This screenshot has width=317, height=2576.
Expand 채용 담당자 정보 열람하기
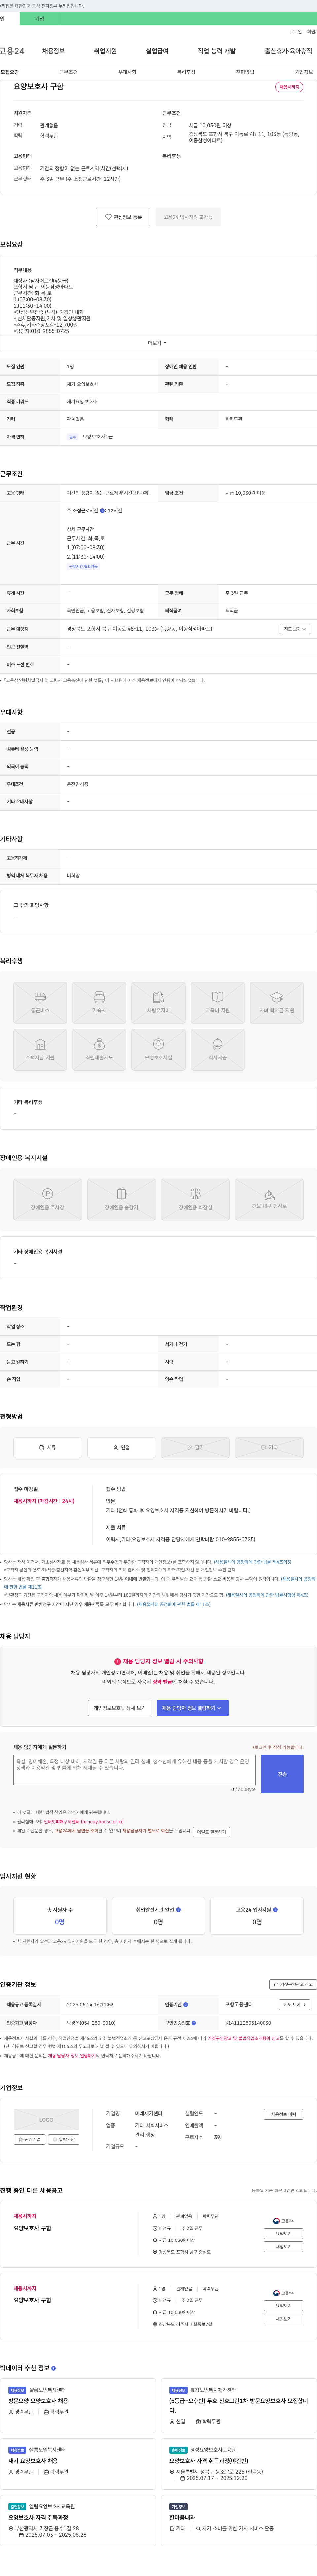(193, 1708)
